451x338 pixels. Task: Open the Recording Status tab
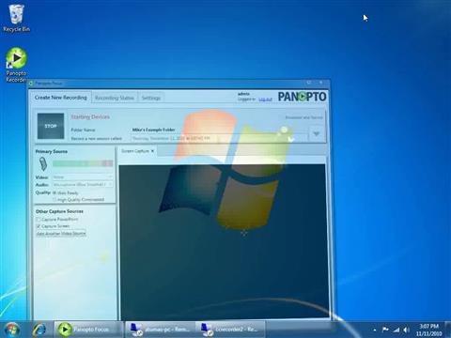coord(115,98)
